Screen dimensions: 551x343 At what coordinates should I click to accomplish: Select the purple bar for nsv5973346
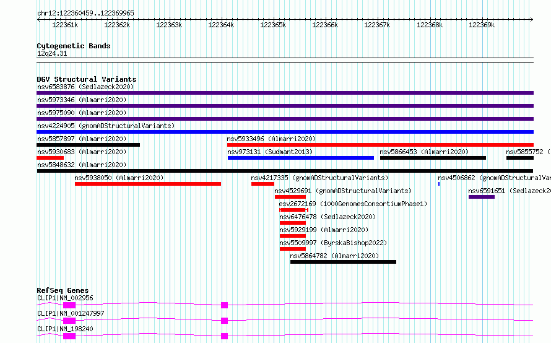pos(285,106)
